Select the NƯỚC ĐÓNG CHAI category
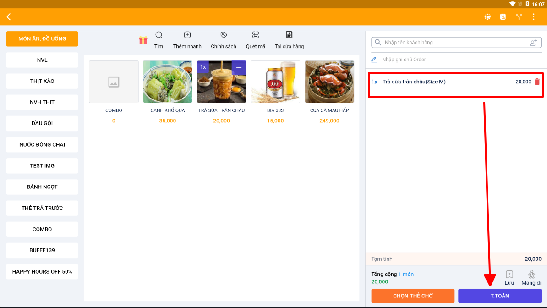547x308 pixels. (x=42, y=144)
